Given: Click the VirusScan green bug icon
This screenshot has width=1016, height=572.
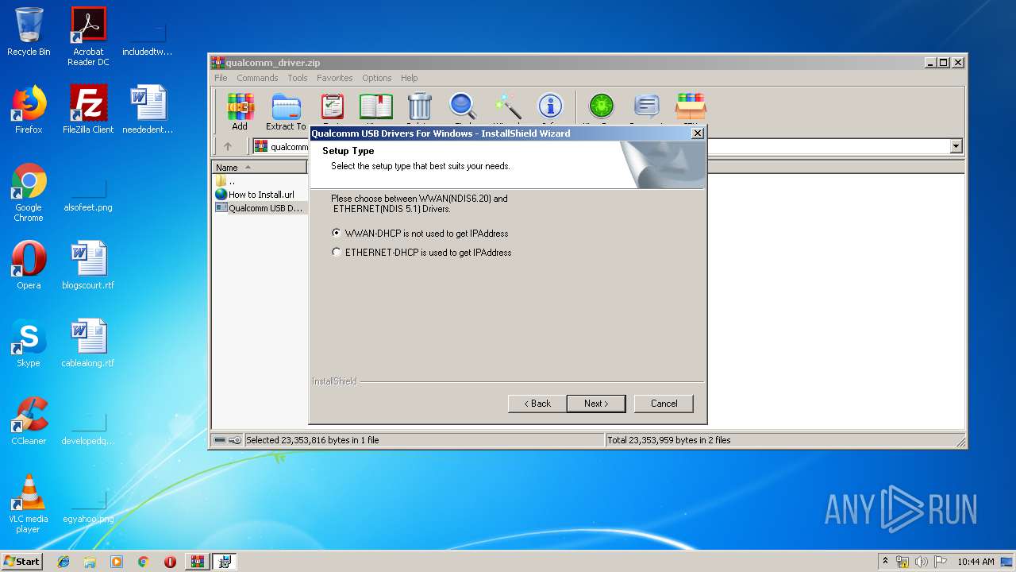Looking at the screenshot, I should pyautogui.click(x=601, y=107).
